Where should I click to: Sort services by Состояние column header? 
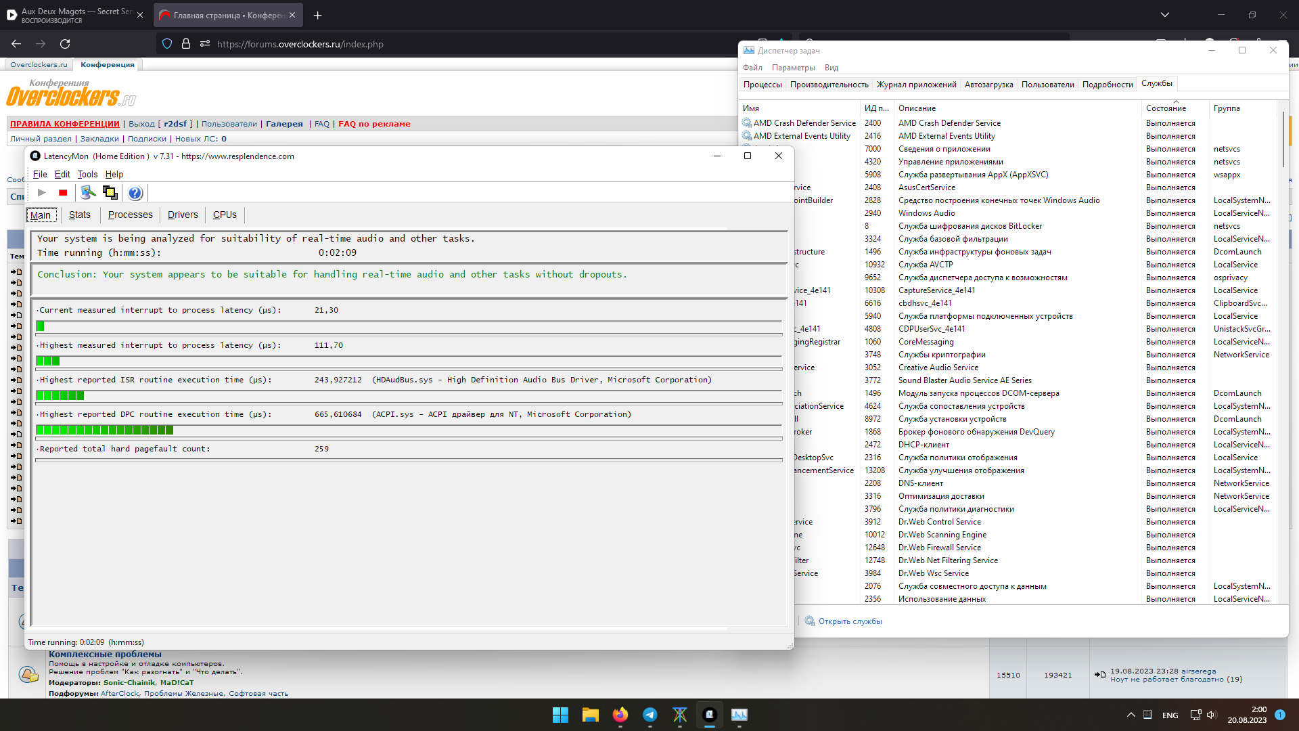[x=1166, y=108]
